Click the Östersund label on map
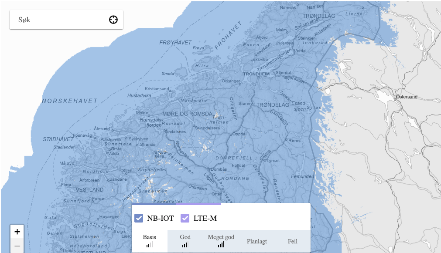This screenshot has width=441, height=253. [x=407, y=97]
